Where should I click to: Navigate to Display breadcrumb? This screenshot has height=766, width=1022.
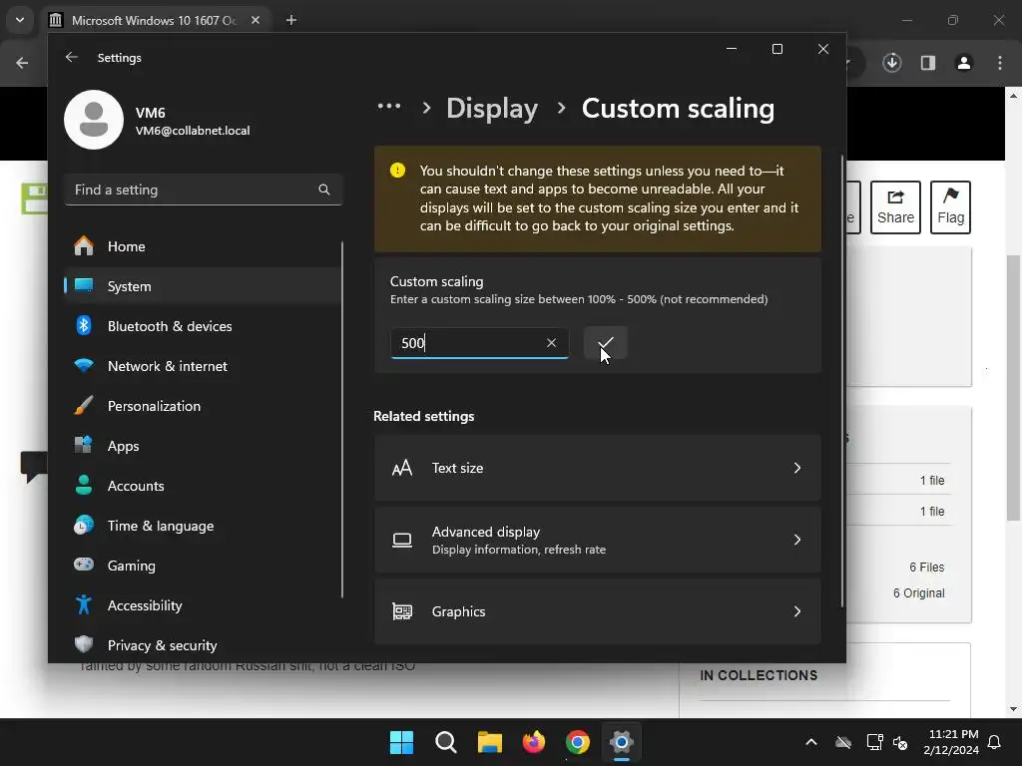coord(492,108)
